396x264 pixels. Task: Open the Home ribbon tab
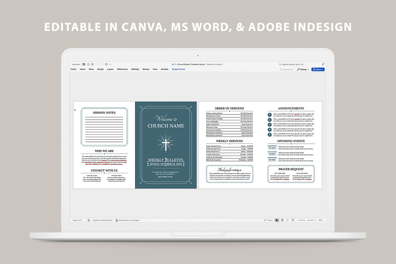[74, 69]
